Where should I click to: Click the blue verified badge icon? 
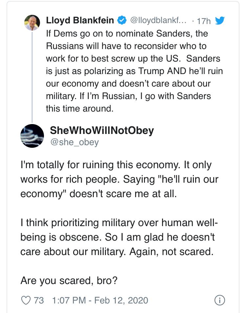[x=122, y=20]
